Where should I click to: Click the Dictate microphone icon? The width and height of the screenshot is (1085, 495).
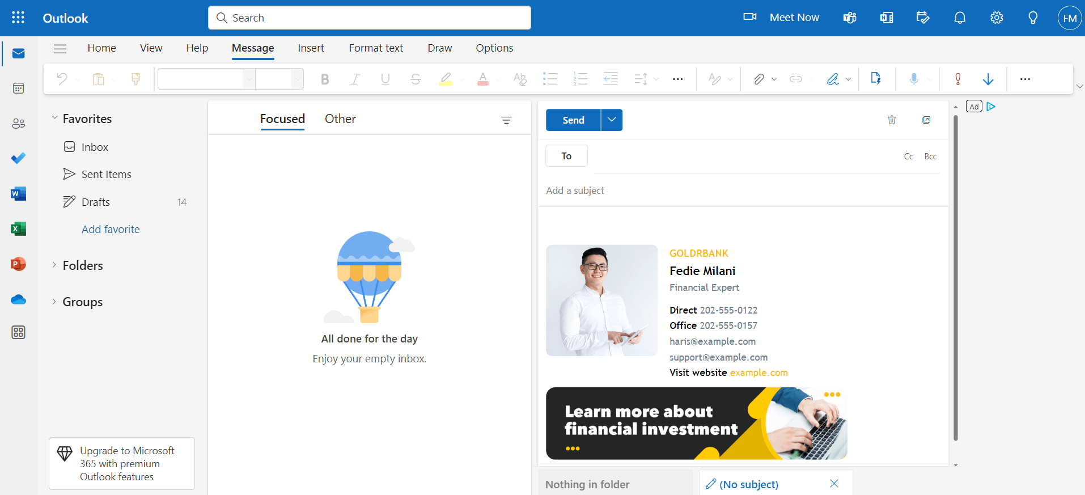[914, 79]
